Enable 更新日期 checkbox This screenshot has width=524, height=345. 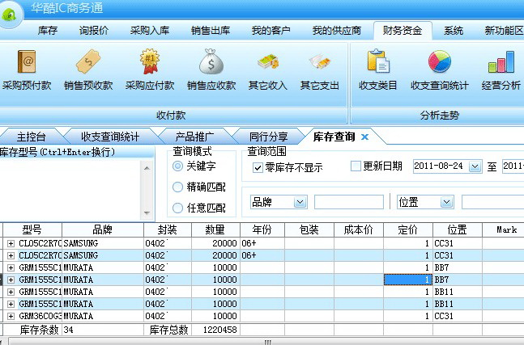[x=356, y=166]
